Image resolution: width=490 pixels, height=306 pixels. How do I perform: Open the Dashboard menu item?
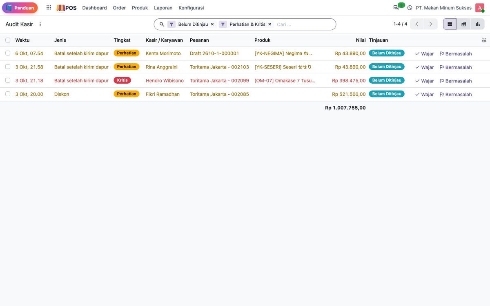(x=94, y=8)
